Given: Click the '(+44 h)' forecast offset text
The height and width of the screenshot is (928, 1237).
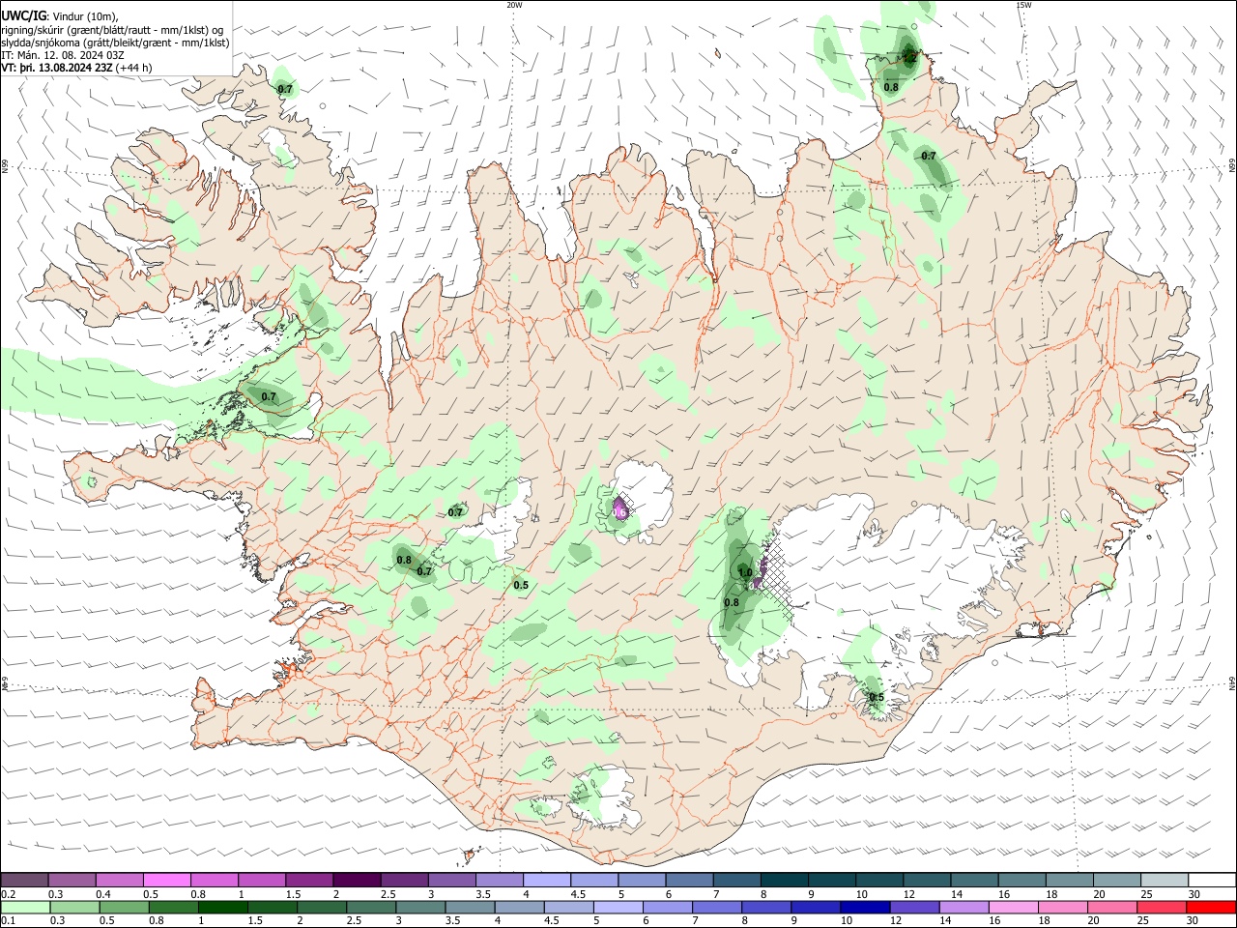Looking at the screenshot, I should click(x=132, y=68).
